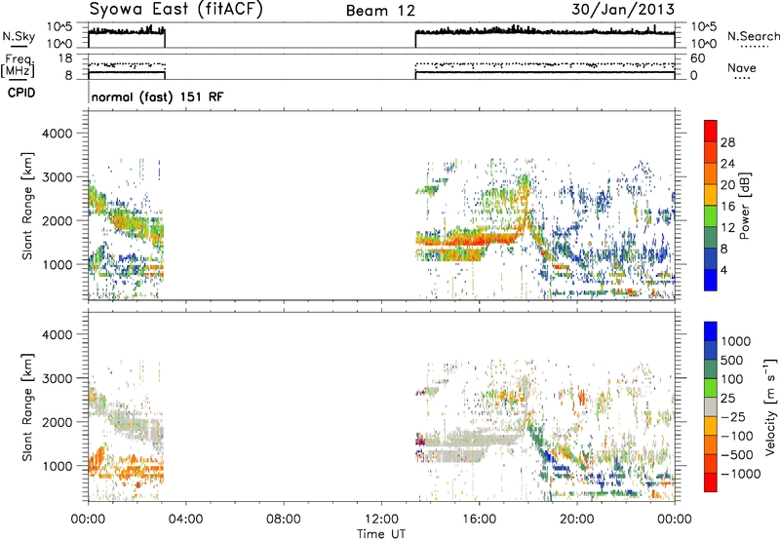Screen dimensions: 780x540
Task: Click the "-100" label on the Velocity color bar
Action: 737,436
